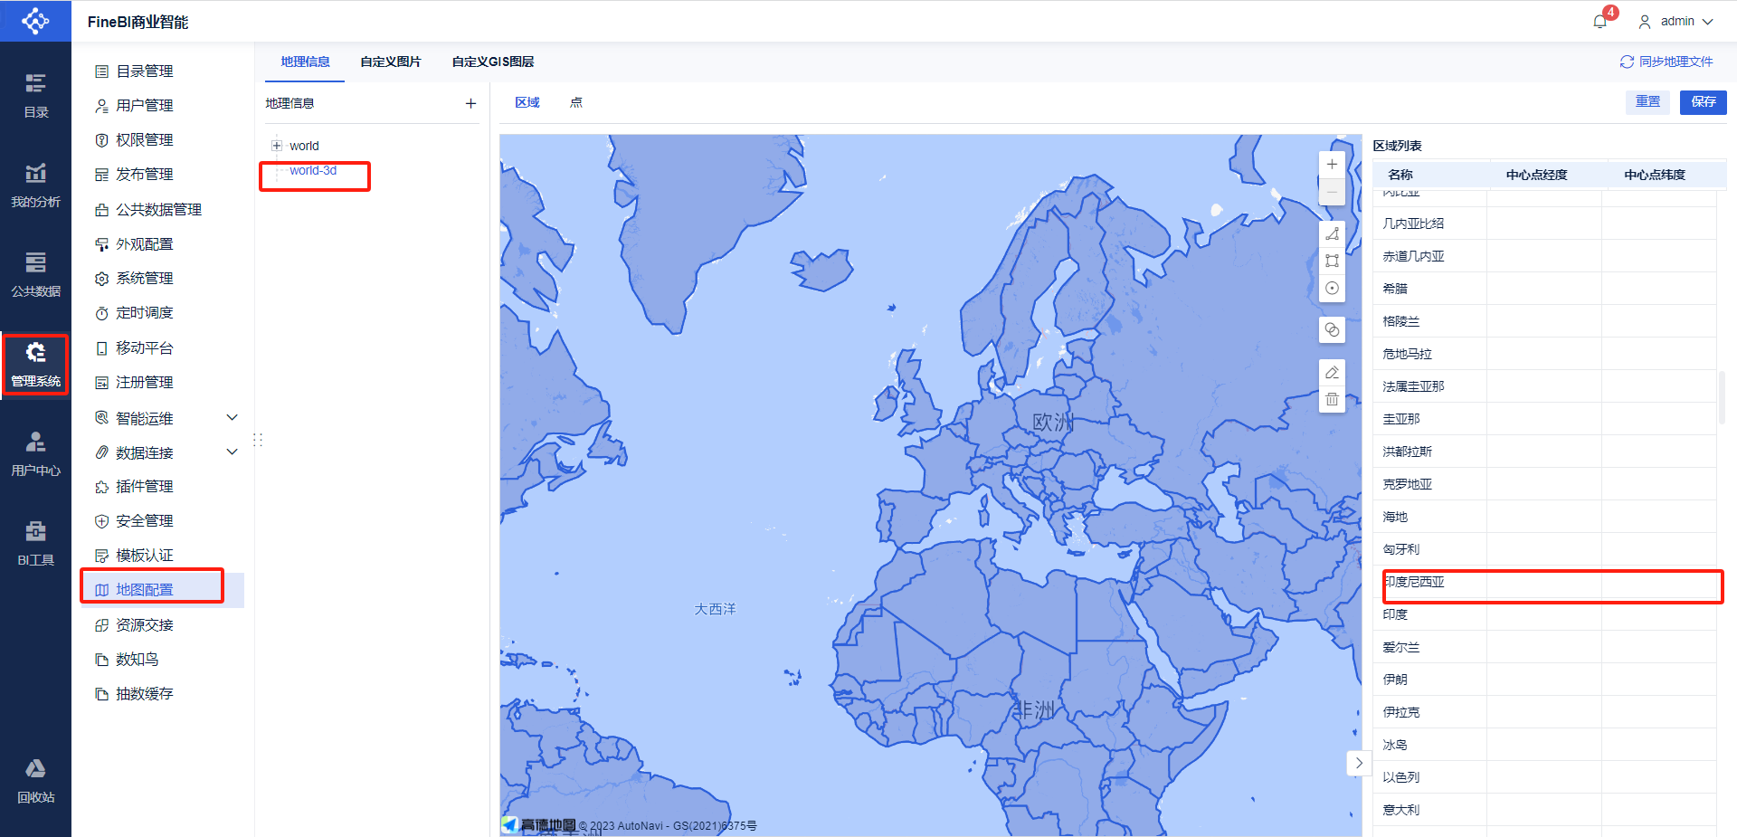The width and height of the screenshot is (1737, 837).
Task: Open the notifications bell
Action: click(1599, 22)
